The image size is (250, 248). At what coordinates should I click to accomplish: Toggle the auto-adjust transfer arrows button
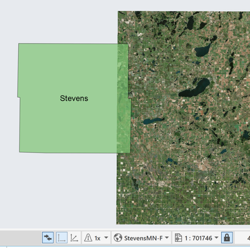(47, 237)
